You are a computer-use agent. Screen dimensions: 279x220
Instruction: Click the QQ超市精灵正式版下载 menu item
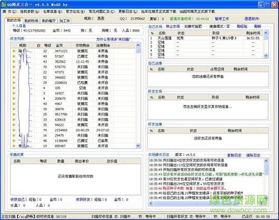click(x=197, y=11)
